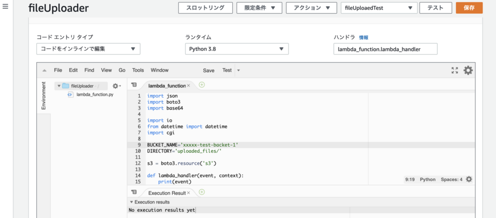Open status bar gear preferences icon

coord(469,179)
